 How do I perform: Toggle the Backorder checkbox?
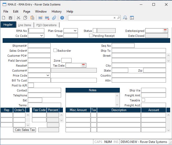click(55, 50)
